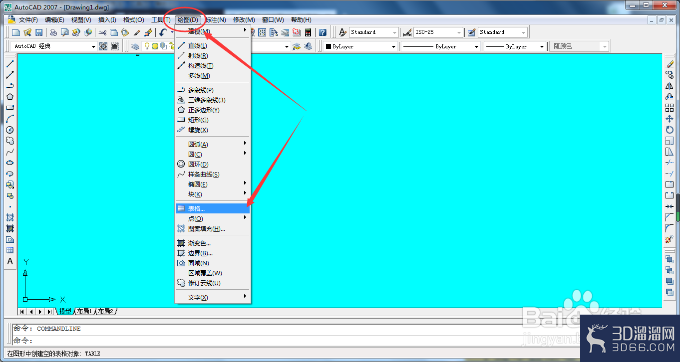Open the undo history dropdown arrow

pyautogui.click(x=171, y=32)
